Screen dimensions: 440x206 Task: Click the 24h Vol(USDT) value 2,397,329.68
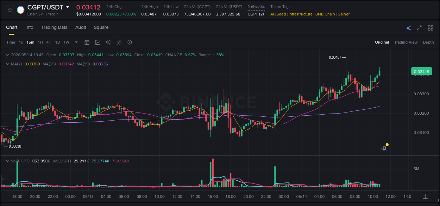pos(228,14)
